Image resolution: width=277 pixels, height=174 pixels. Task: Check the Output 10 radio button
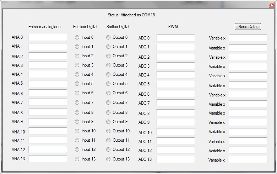(108, 131)
